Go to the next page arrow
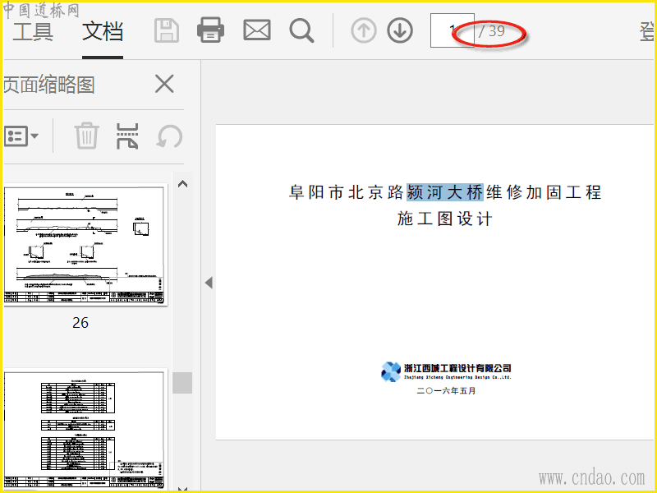The height and width of the screenshot is (493, 657). [x=400, y=30]
